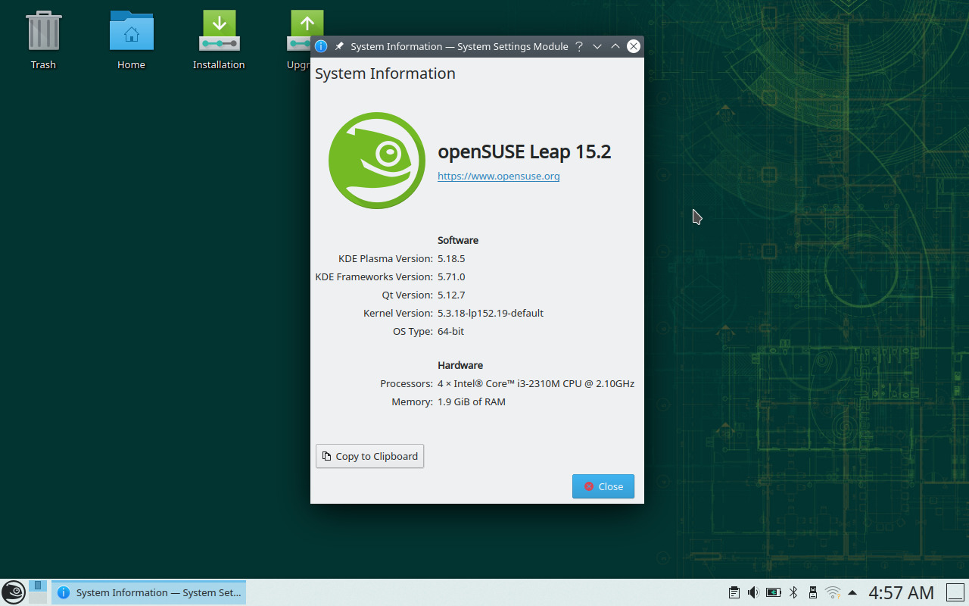Click the OS Type value 64-bit

[451, 331]
